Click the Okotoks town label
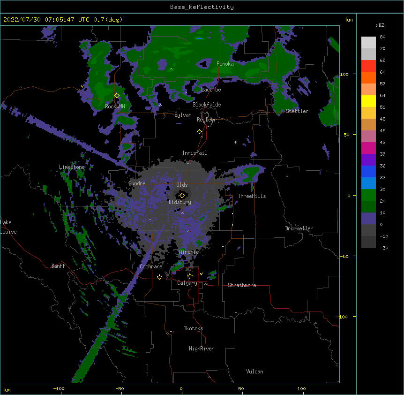 193,328
